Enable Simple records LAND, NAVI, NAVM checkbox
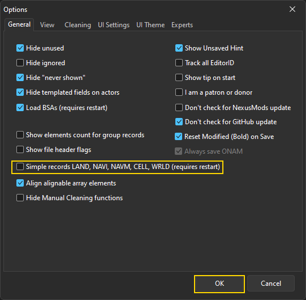The height and width of the screenshot is (300, 306). click(20, 167)
